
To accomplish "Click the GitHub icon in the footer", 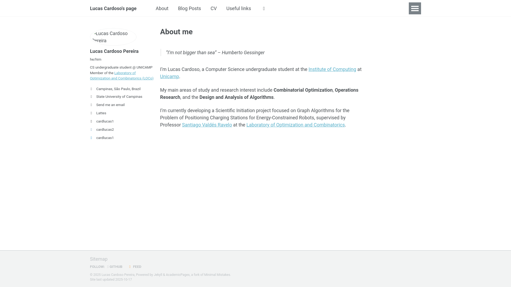I will pyautogui.click(x=108, y=267).
